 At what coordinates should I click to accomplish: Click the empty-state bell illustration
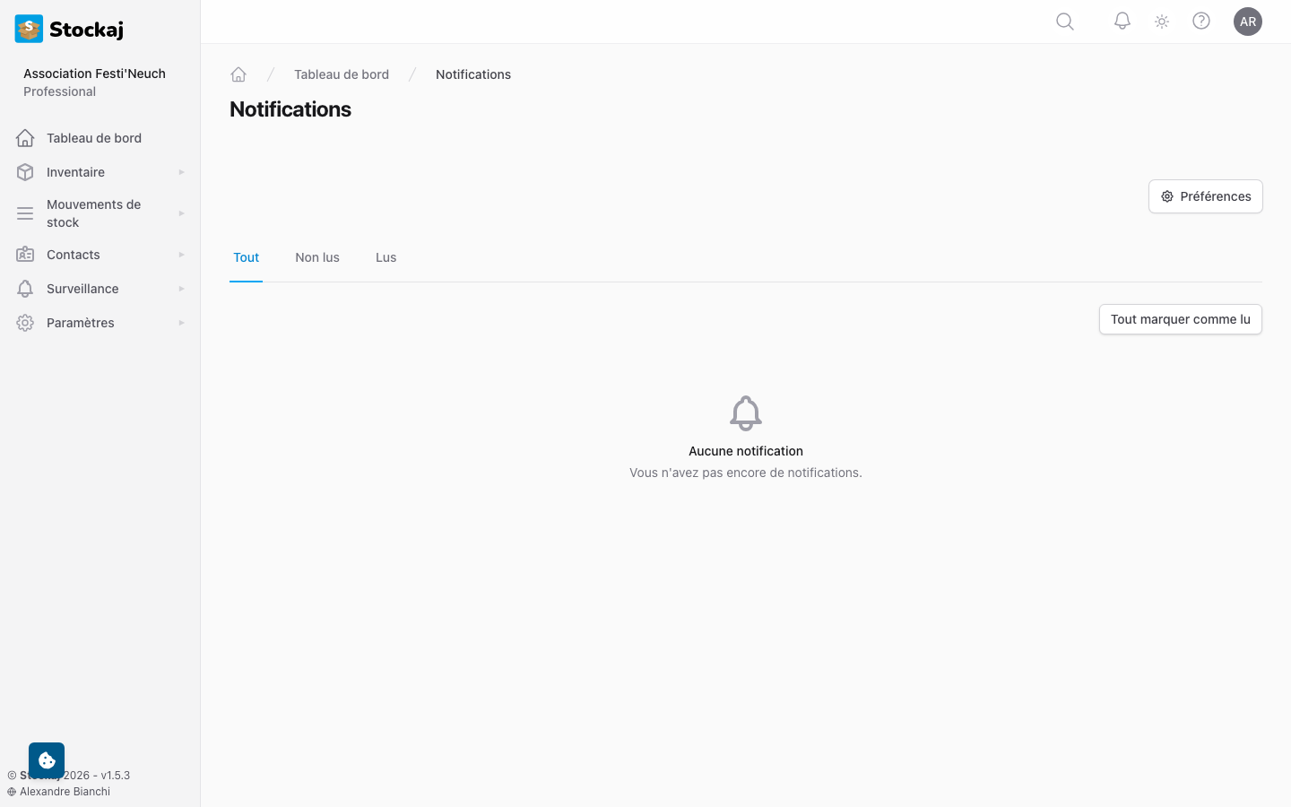(x=746, y=413)
